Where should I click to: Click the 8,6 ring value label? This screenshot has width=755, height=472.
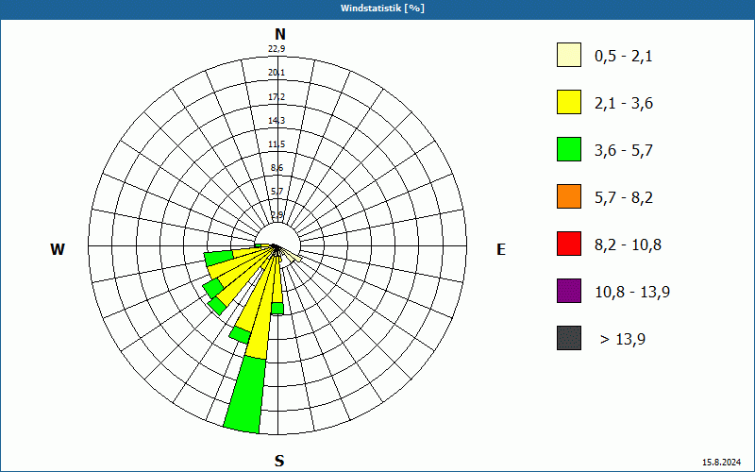coord(277,168)
